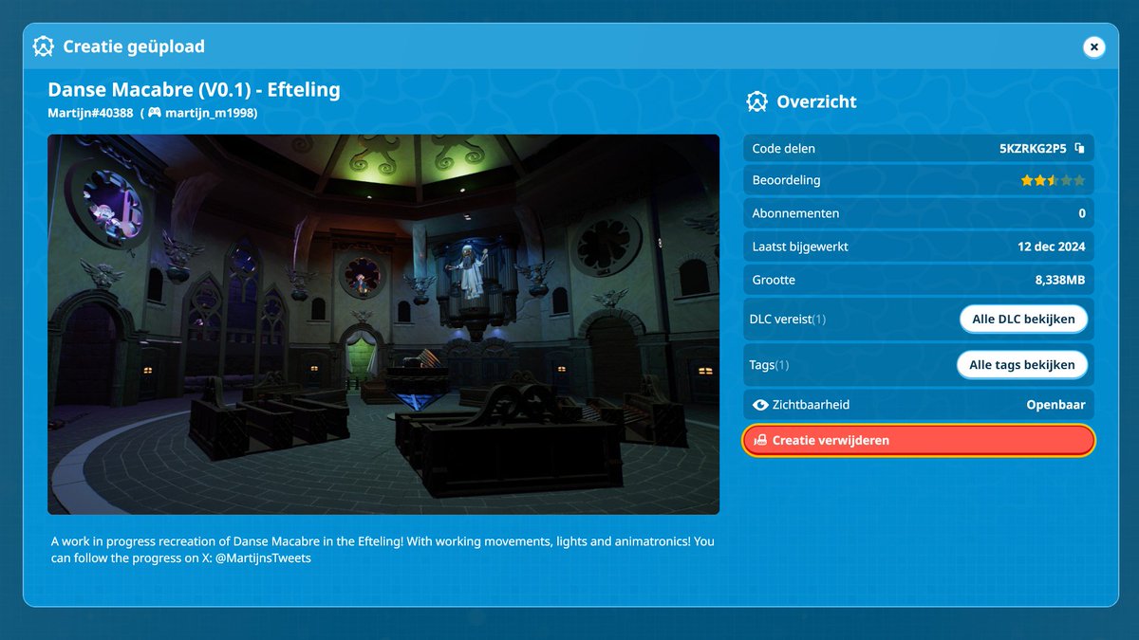This screenshot has width=1139, height=640.
Task: Click the title Danse Macabre (V0.1) - Efteling
Action: pos(194,90)
